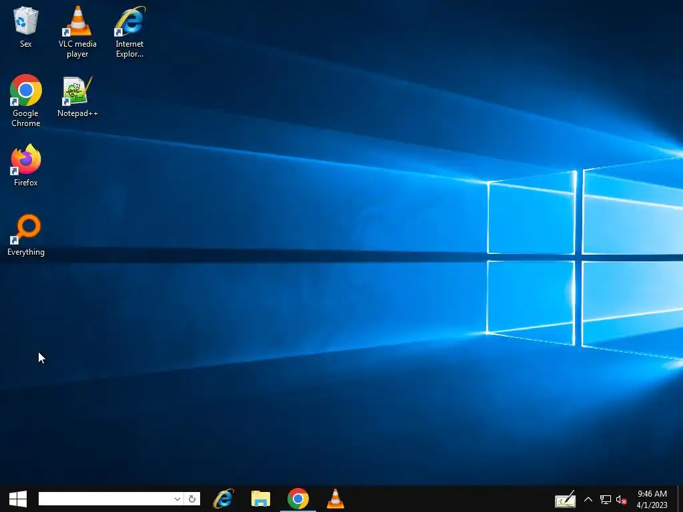This screenshot has width=683, height=512.
Task: Click the muted volume speaker icon
Action: 621,499
